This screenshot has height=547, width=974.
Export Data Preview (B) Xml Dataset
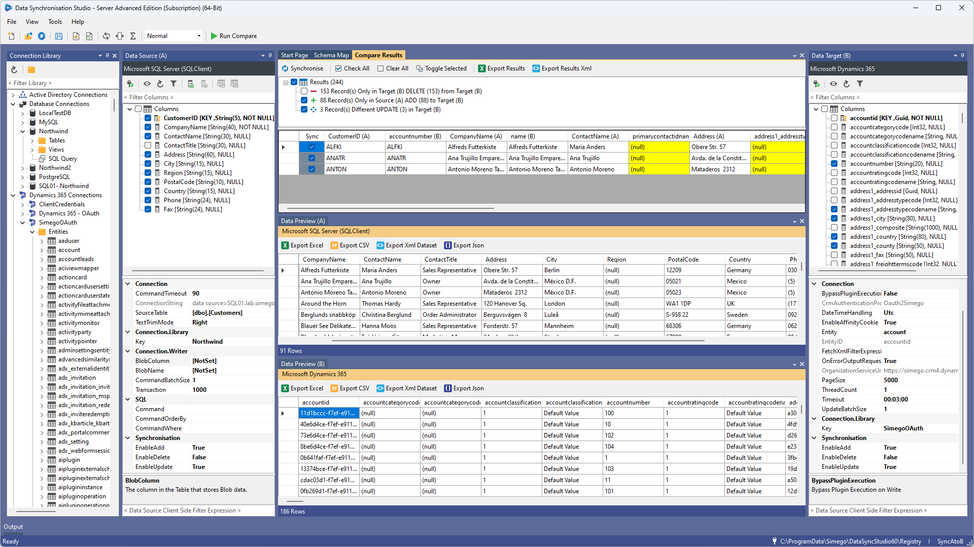[407, 388]
